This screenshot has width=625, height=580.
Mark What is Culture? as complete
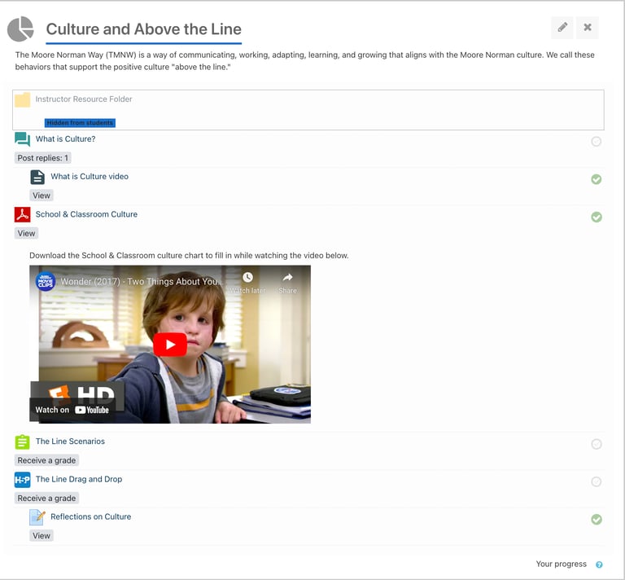597,142
